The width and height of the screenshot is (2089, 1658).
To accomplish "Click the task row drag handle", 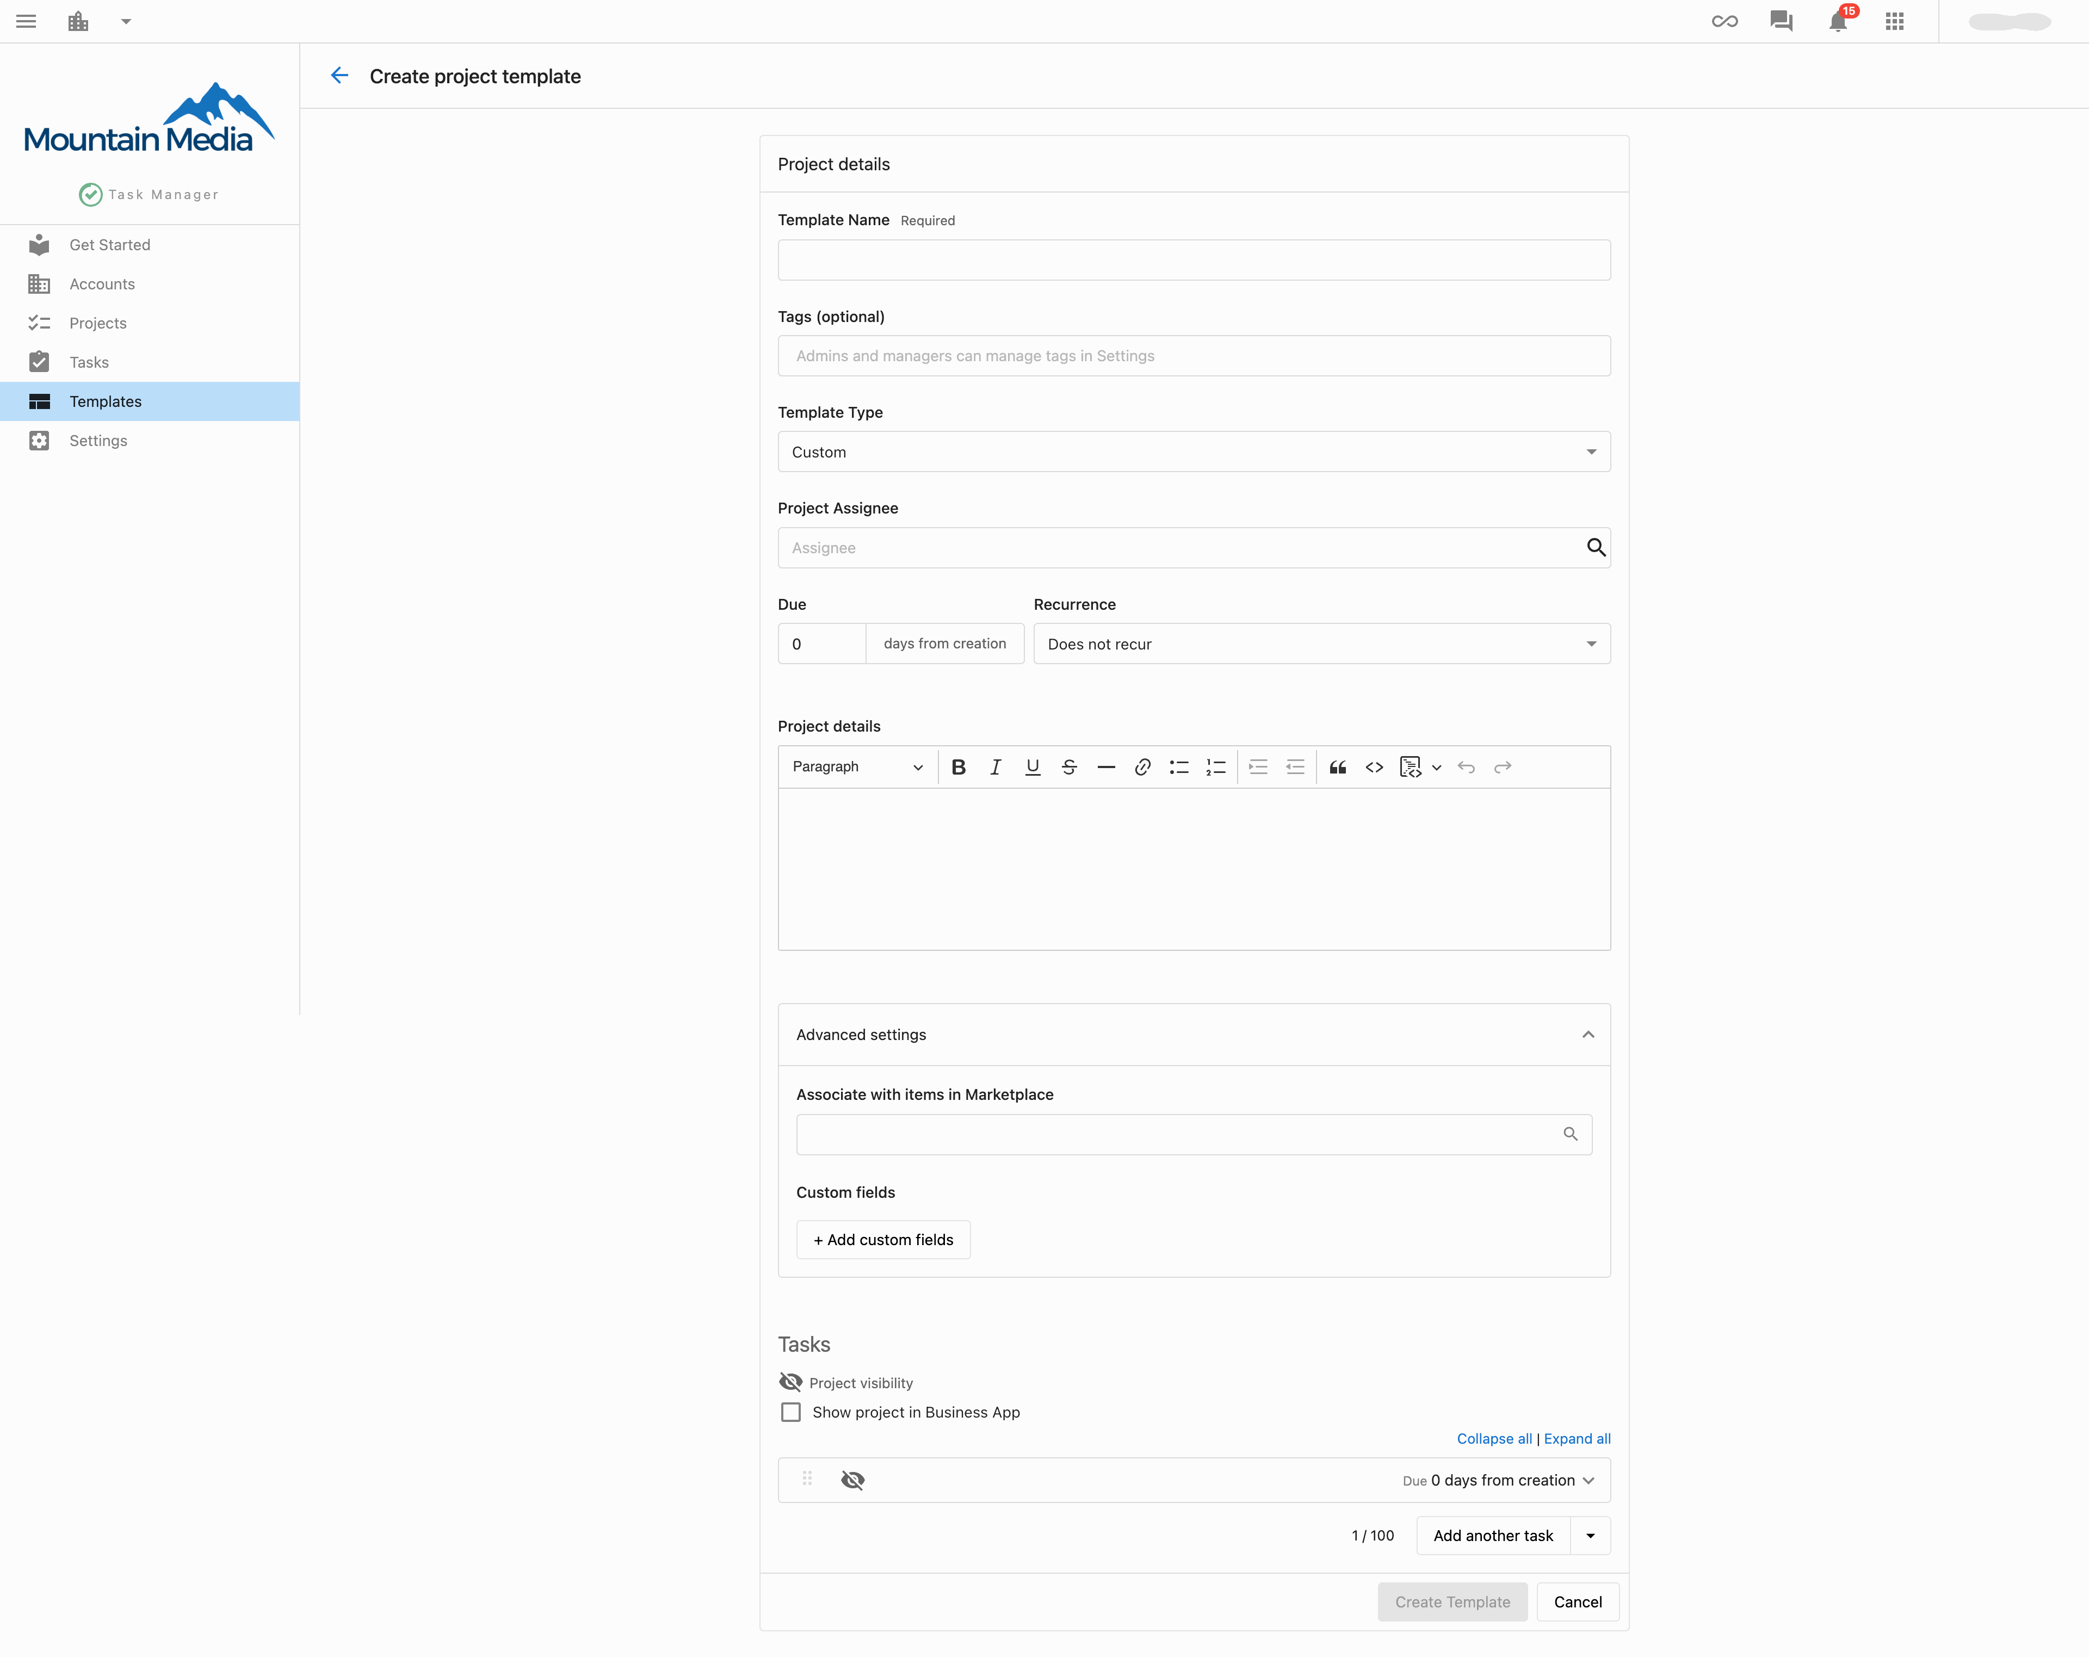I will (x=807, y=1478).
